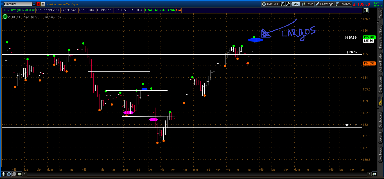Screen dimensions: 384x179
Task: Toggle the expand arrows at bottom right
Action: [x=374, y=174]
